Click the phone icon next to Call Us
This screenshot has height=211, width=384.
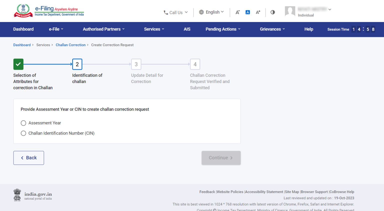point(165,12)
